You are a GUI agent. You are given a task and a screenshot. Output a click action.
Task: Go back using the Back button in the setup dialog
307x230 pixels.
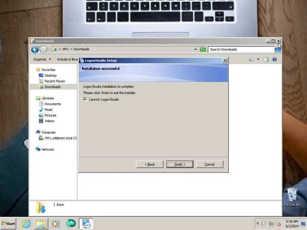[x=150, y=164]
